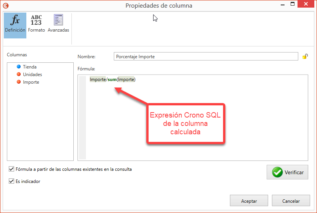Click the green check icon on Verificar
The width and height of the screenshot is (317, 213).
point(277,172)
